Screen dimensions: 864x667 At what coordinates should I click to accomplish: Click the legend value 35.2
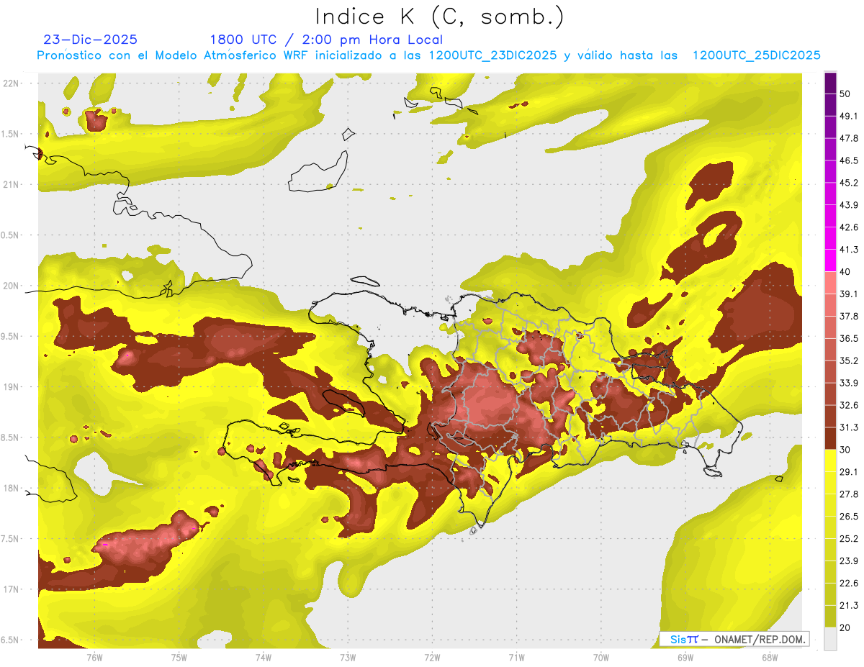coord(849,360)
